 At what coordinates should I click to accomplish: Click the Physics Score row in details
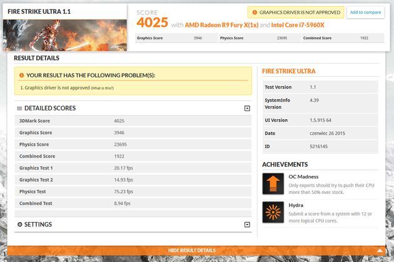(x=133, y=145)
